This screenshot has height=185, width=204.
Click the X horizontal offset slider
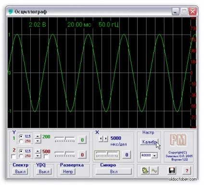click(x=107, y=155)
